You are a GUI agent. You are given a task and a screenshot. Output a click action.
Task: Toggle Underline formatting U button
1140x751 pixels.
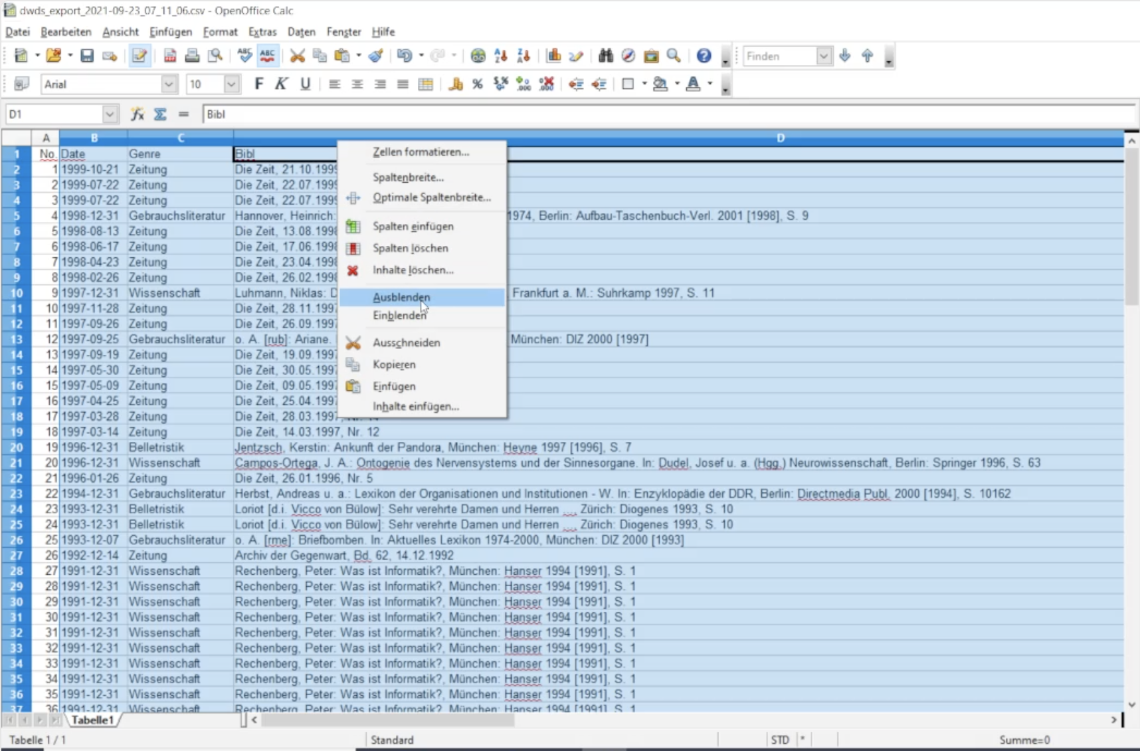[305, 84]
